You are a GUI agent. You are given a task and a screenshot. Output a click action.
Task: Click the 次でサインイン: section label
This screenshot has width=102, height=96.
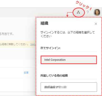(50, 48)
